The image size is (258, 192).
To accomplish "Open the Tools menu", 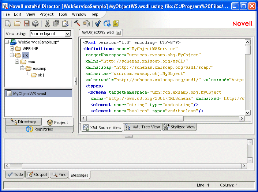I will [63, 14].
